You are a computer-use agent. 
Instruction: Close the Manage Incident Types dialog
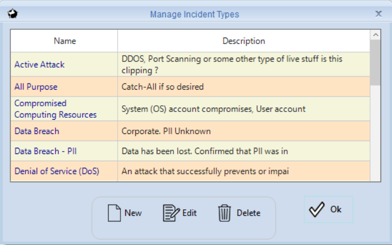pyautogui.click(x=379, y=14)
